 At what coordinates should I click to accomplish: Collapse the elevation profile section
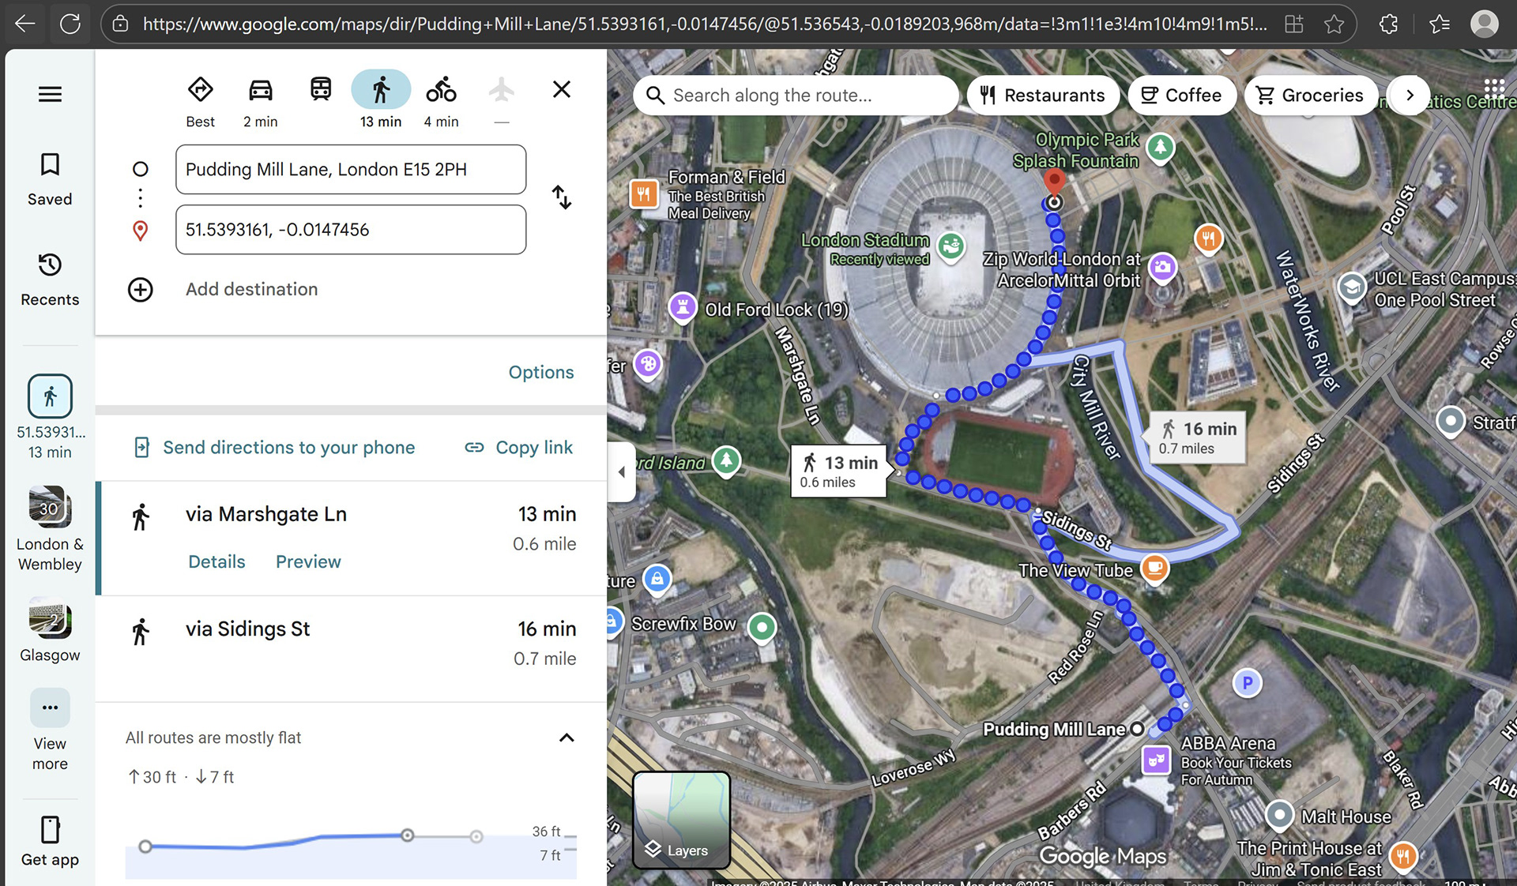[x=567, y=738]
